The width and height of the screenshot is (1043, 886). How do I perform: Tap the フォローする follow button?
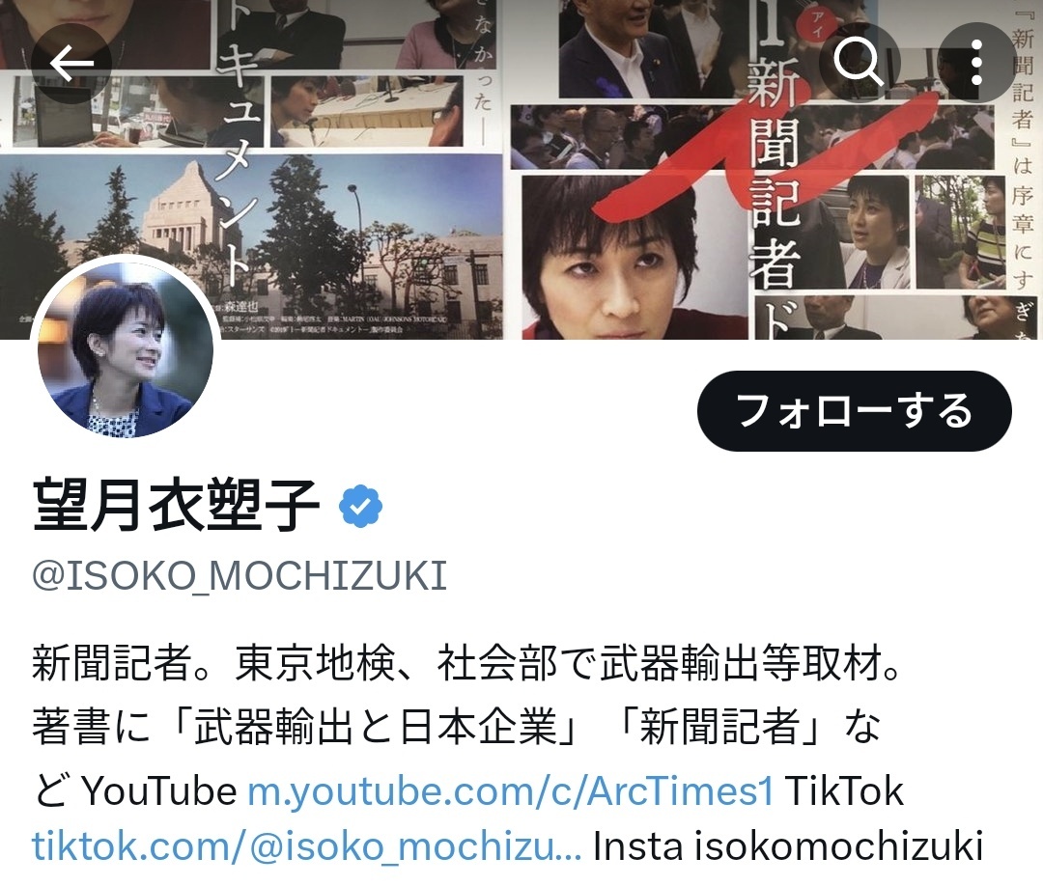click(854, 411)
